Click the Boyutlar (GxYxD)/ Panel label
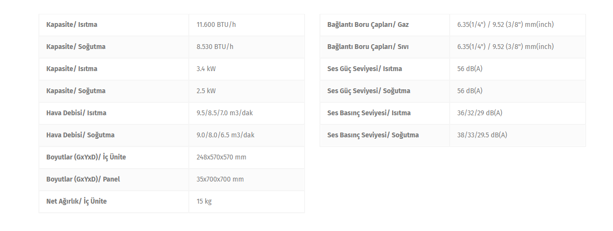 click(x=83, y=179)
